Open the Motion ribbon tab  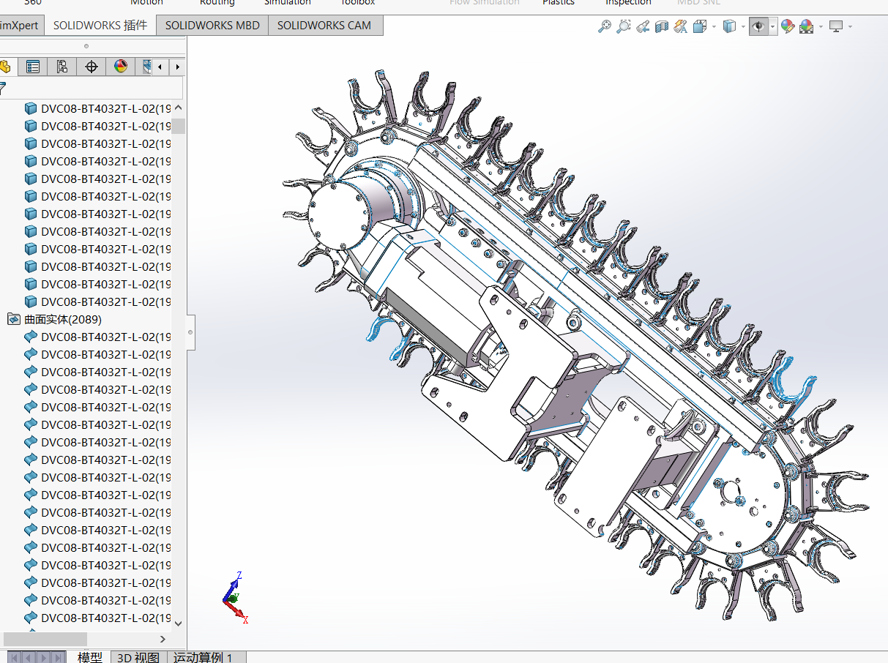click(146, 3)
